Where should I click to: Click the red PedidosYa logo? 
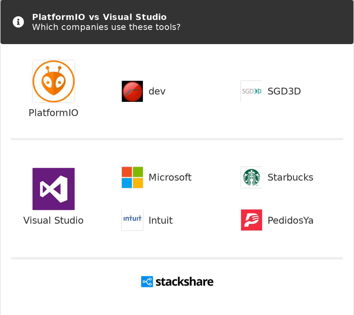coord(252,220)
